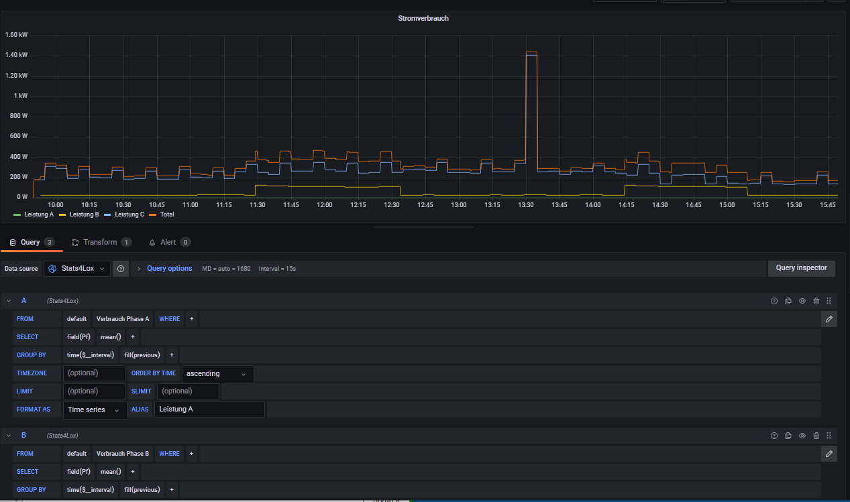
Task: Toggle text edit mode for query A
Action: 829,319
